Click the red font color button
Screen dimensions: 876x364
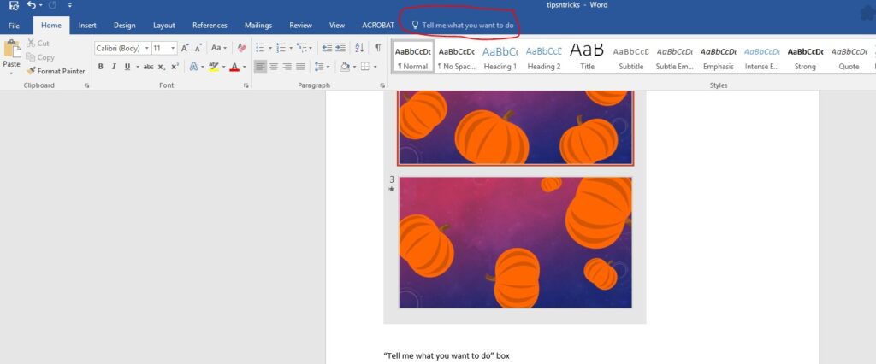tap(234, 67)
